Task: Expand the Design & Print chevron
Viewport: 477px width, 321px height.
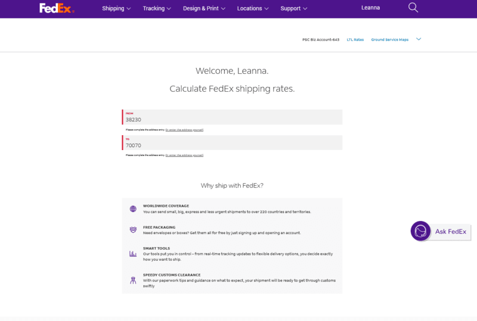Action: click(223, 9)
